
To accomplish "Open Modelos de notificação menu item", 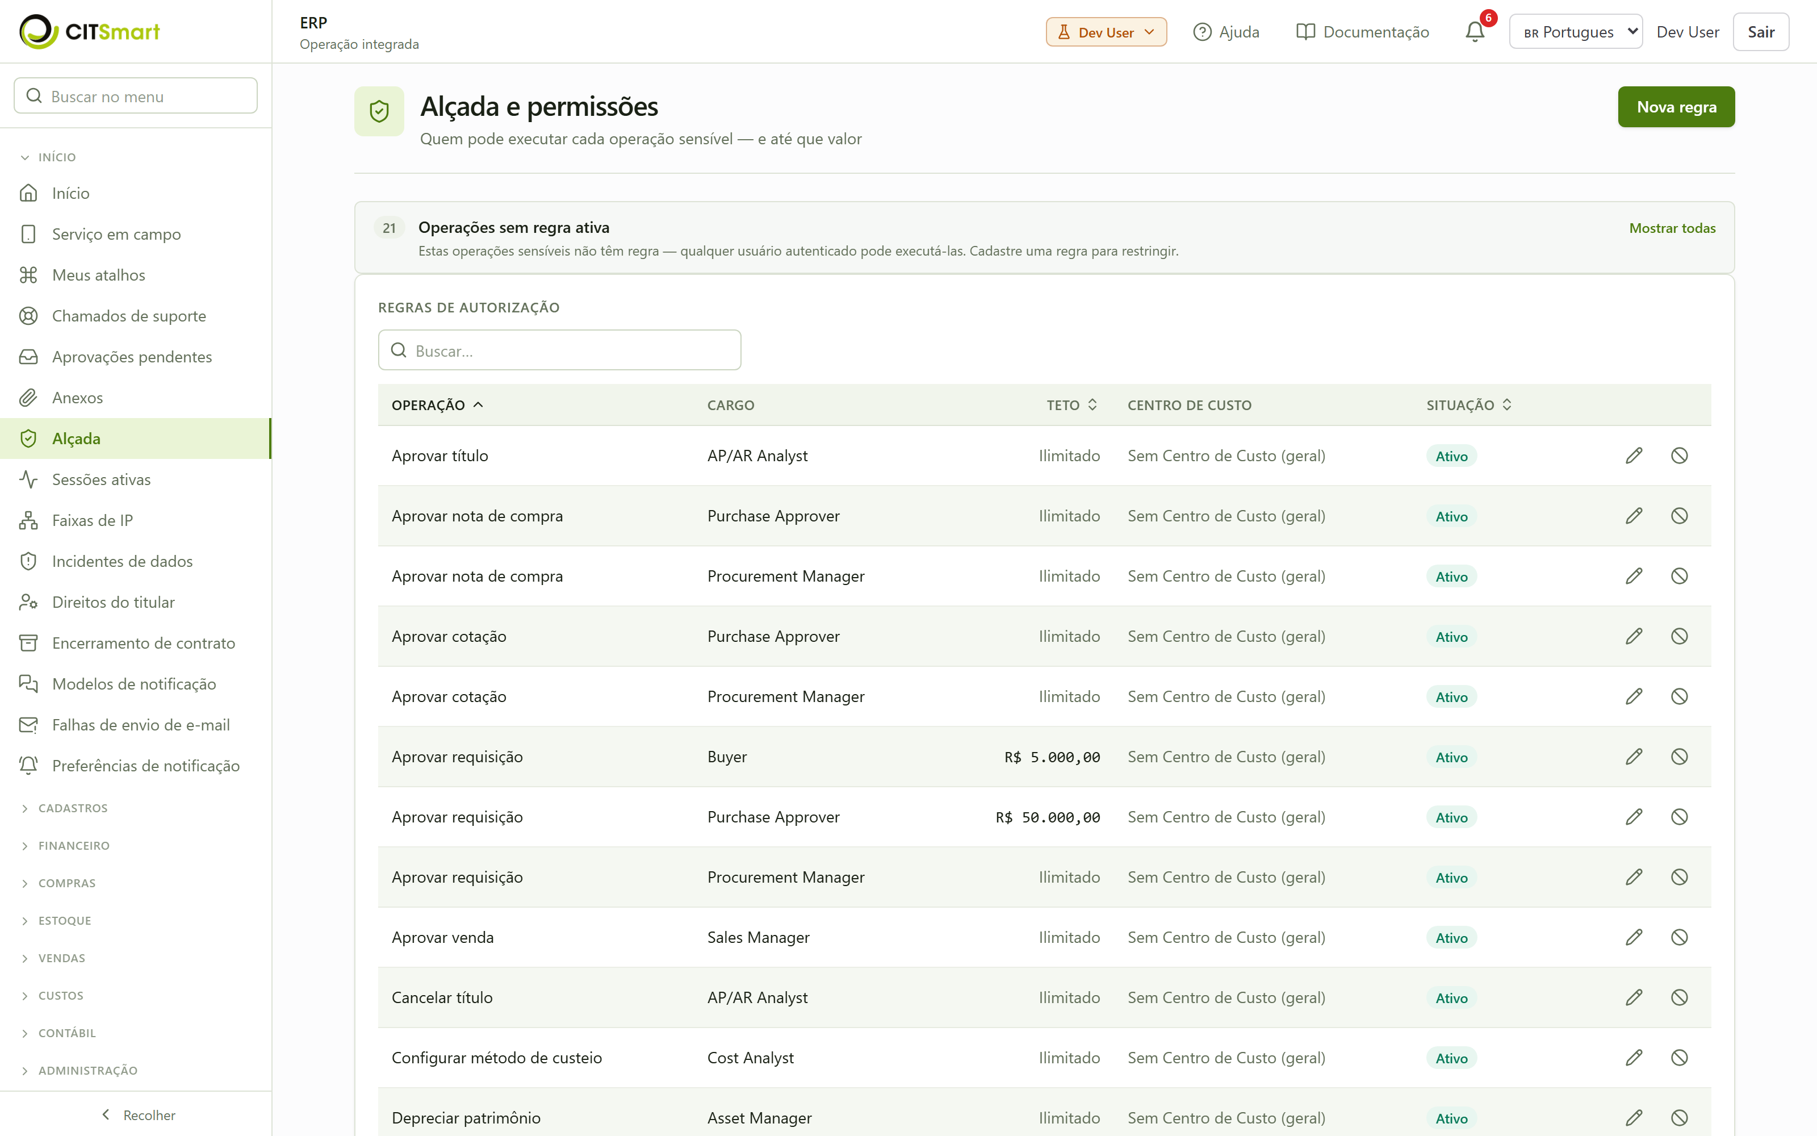I will point(135,684).
